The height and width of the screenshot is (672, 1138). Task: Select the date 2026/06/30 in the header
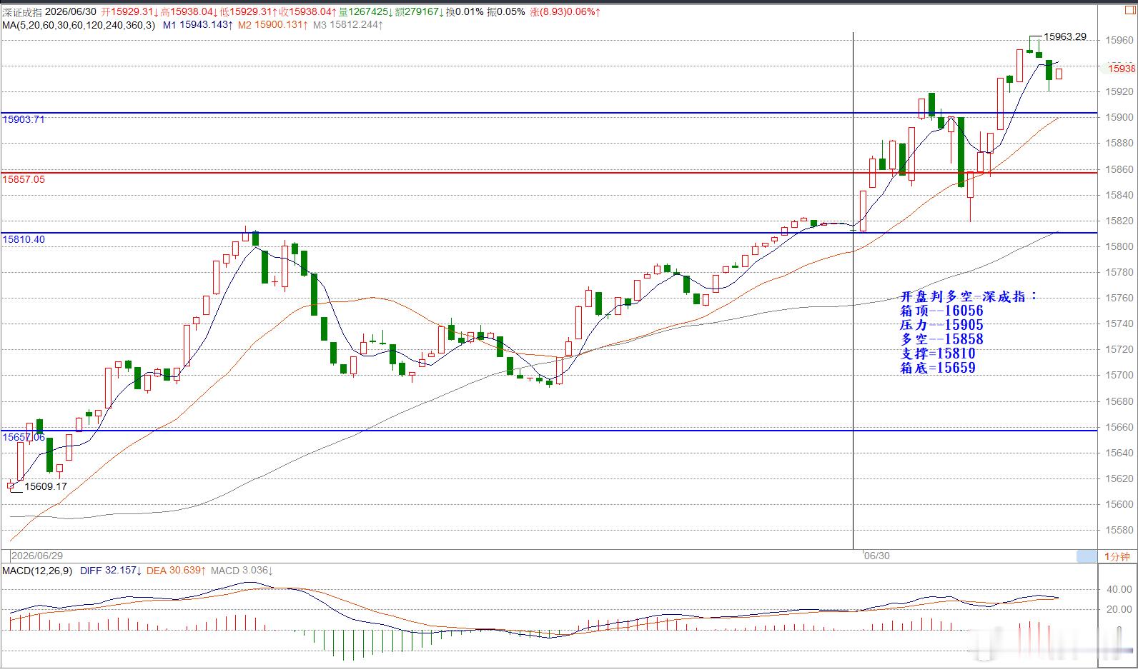[x=70, y=12]
